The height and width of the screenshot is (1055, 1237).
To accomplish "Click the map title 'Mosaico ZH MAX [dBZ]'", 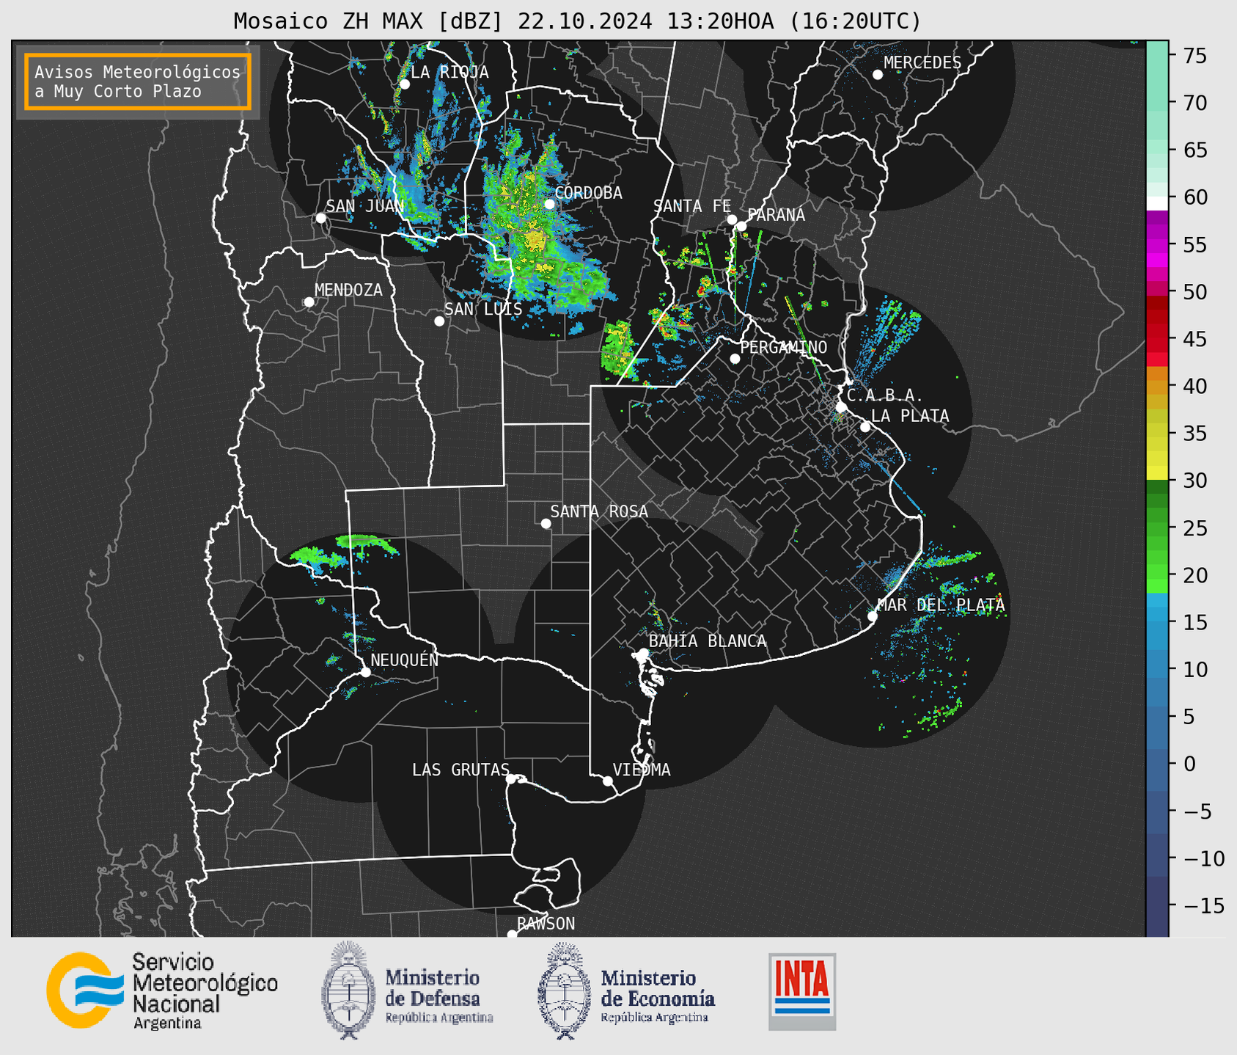I will pyautogui.click(x=369, y=21).
